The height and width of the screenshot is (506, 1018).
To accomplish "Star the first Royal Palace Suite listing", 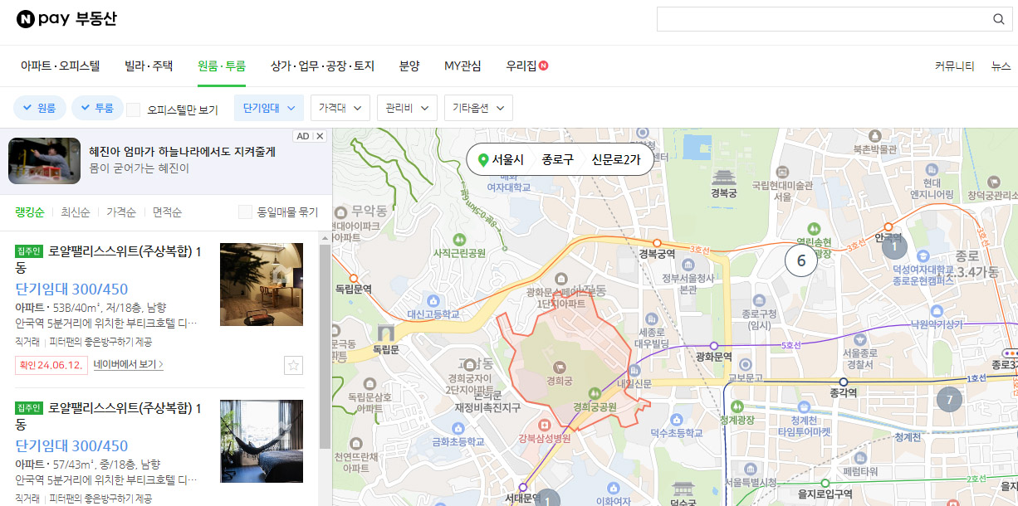I will pos(292,365).
